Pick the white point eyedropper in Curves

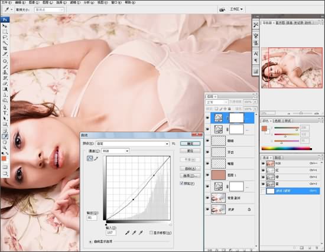click(141, 233)
